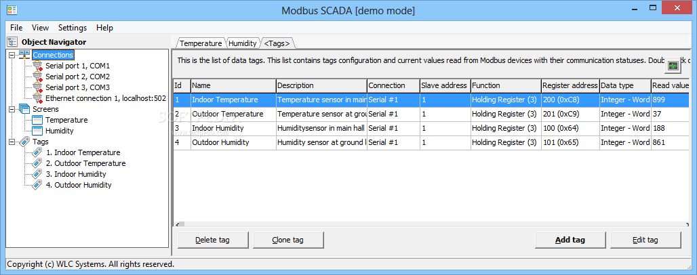Viewport: 697px width, 275px height.
Task: Sort by the Name column header
Action: (x=233, y=85)
